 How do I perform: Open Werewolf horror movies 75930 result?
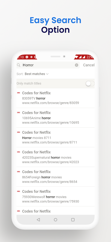click(55, 196)
